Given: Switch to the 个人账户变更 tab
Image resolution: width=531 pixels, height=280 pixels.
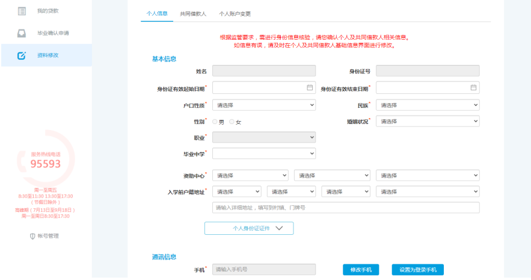Looking at the screenshot, I should point(235,13).
